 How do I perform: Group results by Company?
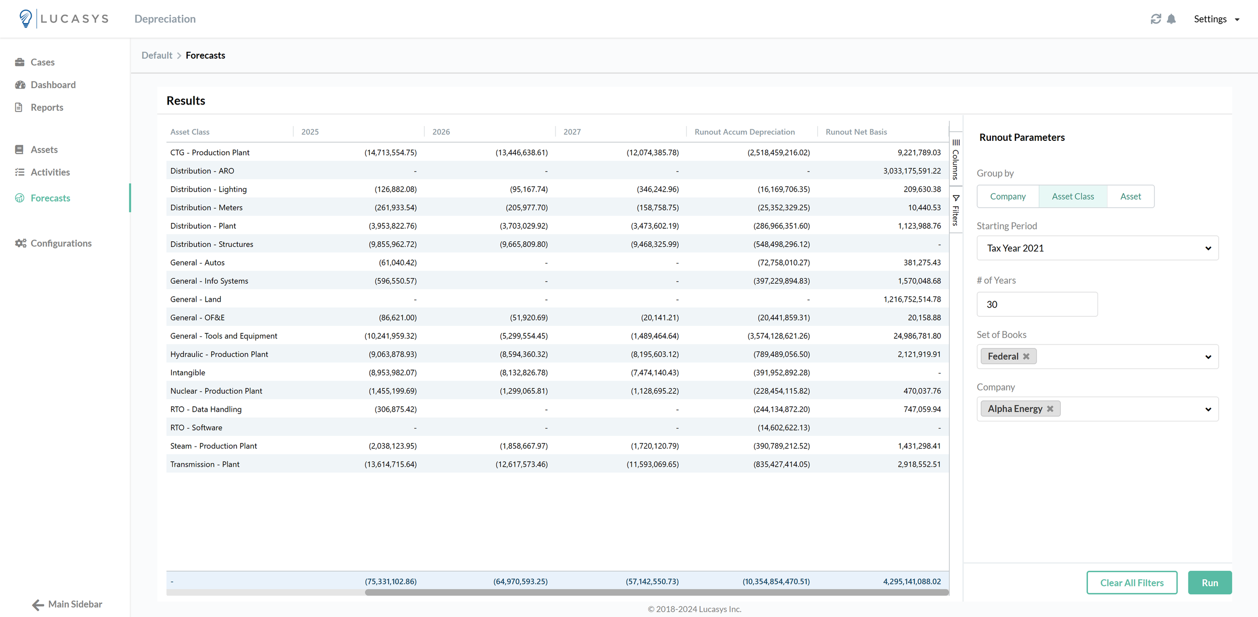pyautogui.click(x=1007, y=197)
